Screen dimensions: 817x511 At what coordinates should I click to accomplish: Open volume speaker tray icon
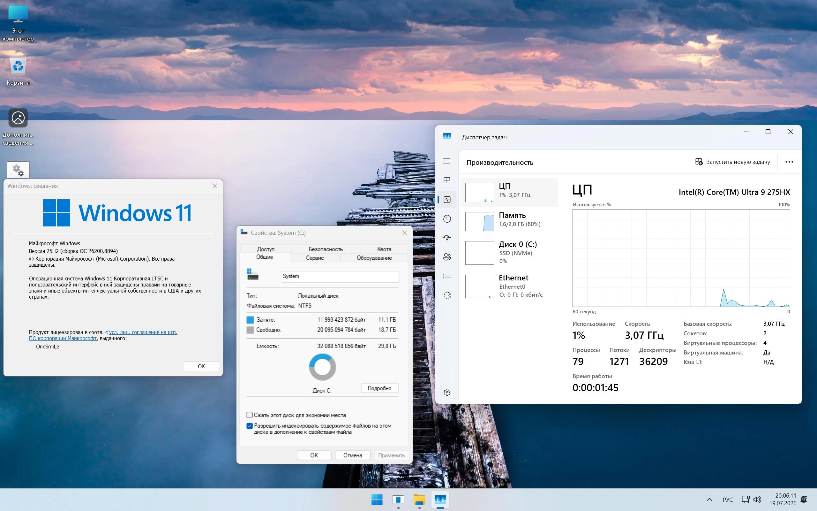click(757, 500)
